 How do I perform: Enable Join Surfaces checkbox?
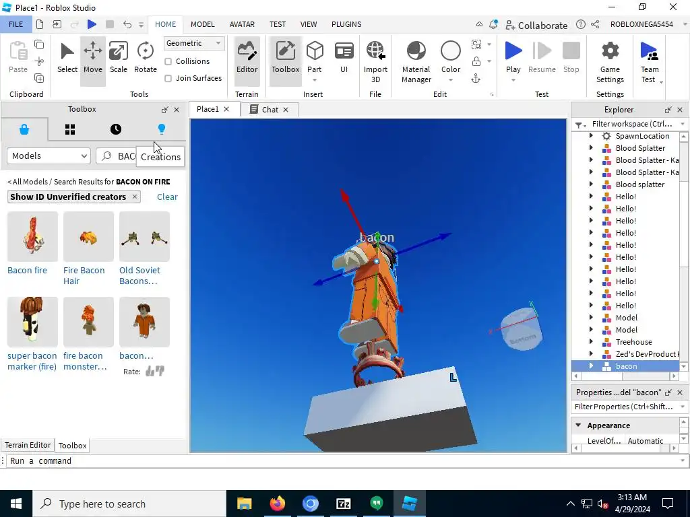[x=168, y=78]
